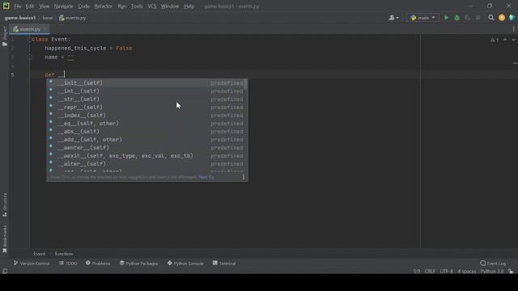Click the base folder breadcrumb
Viewport: 518px width, 291px height.
click(48, 18)
